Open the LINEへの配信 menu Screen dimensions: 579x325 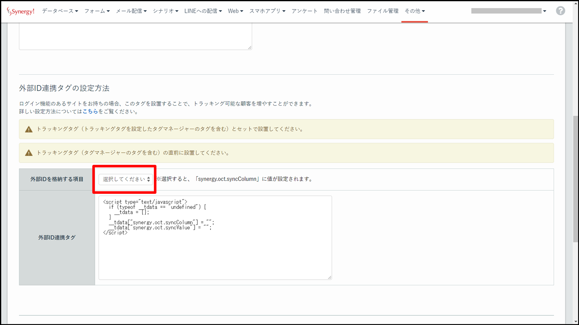pos(203,11)
